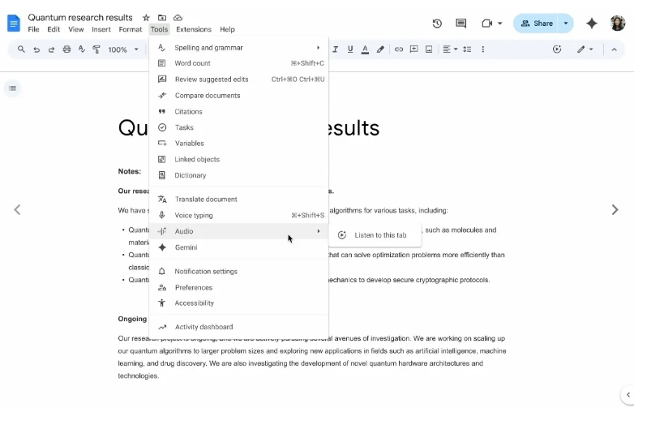
Task: Open the Edit menu
Action: click(x=54, y=29)
